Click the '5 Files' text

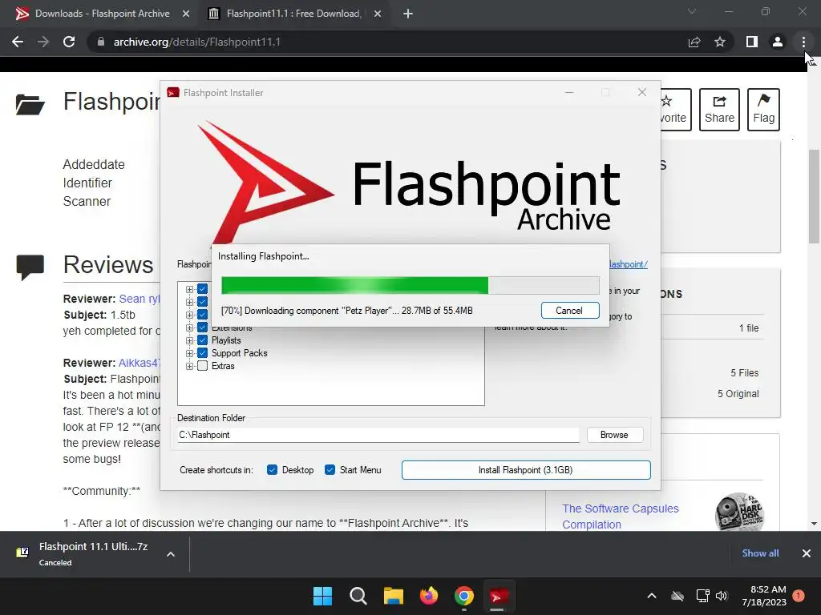[745, 373]
